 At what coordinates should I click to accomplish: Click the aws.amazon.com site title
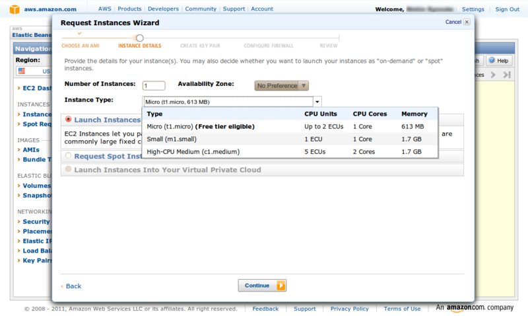[x=50, y=9]
